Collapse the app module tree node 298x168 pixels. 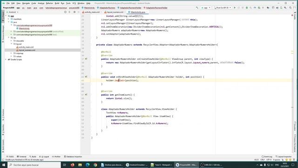tap(6, 16)
